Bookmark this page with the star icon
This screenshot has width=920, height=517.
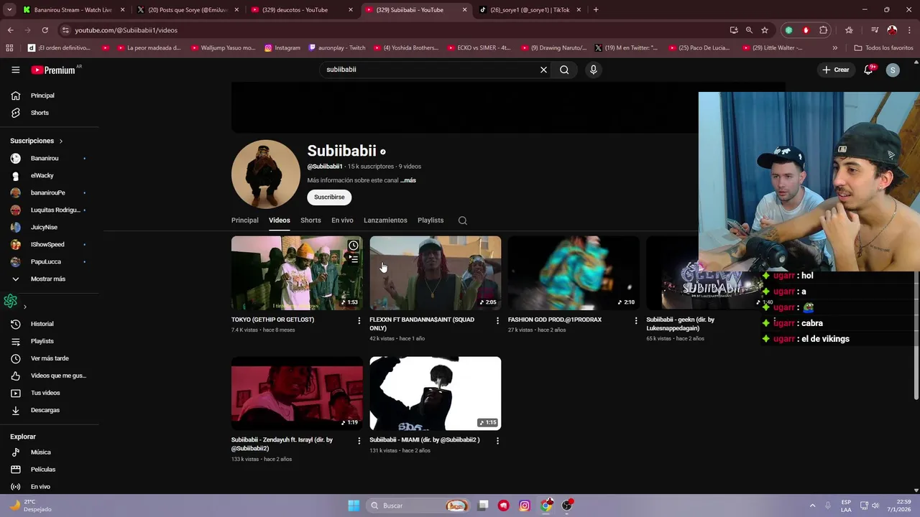pyautogui.click(x=765, y=30)
